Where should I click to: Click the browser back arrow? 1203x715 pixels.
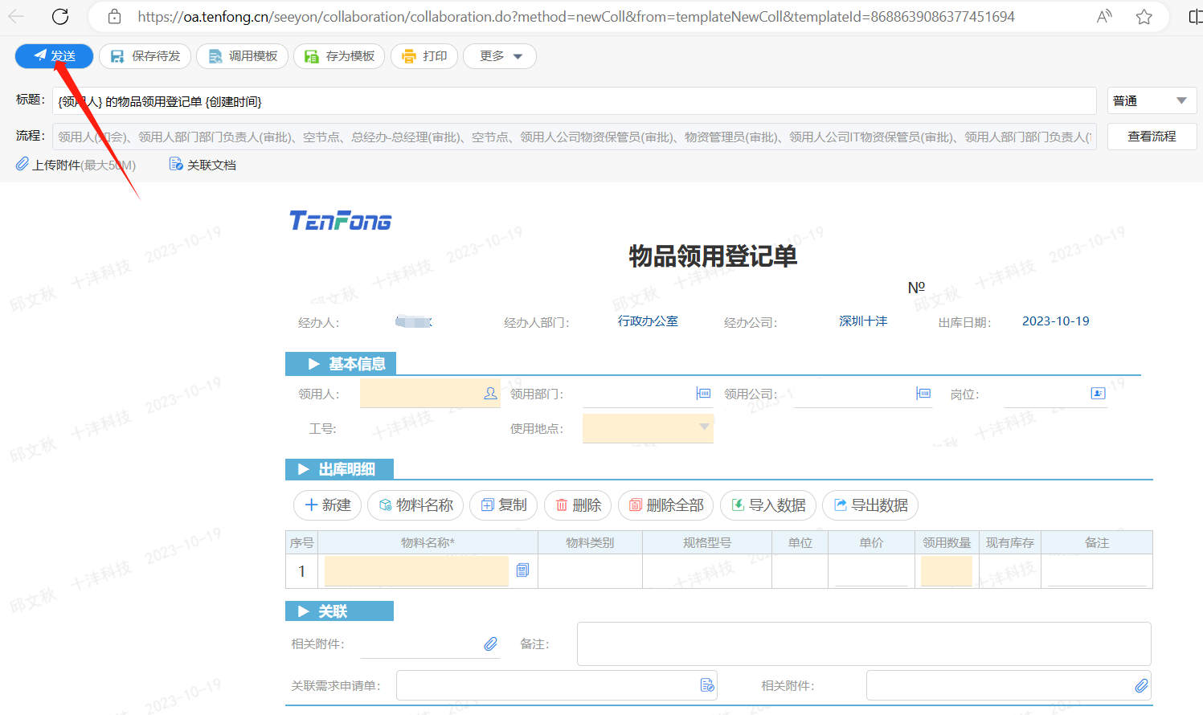(16, 16)
